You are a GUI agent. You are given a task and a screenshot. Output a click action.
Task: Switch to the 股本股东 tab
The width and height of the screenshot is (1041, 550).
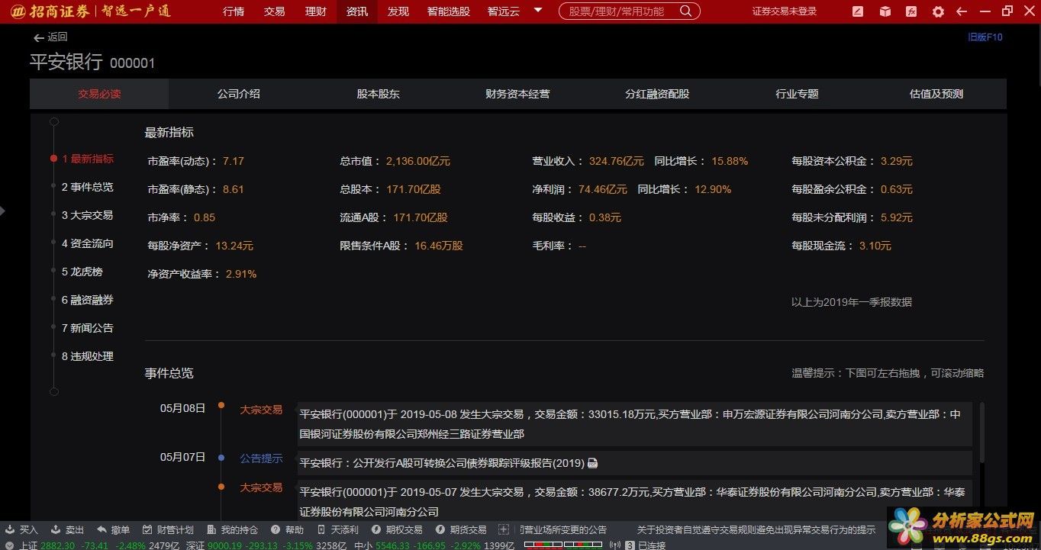coord(379,94)
